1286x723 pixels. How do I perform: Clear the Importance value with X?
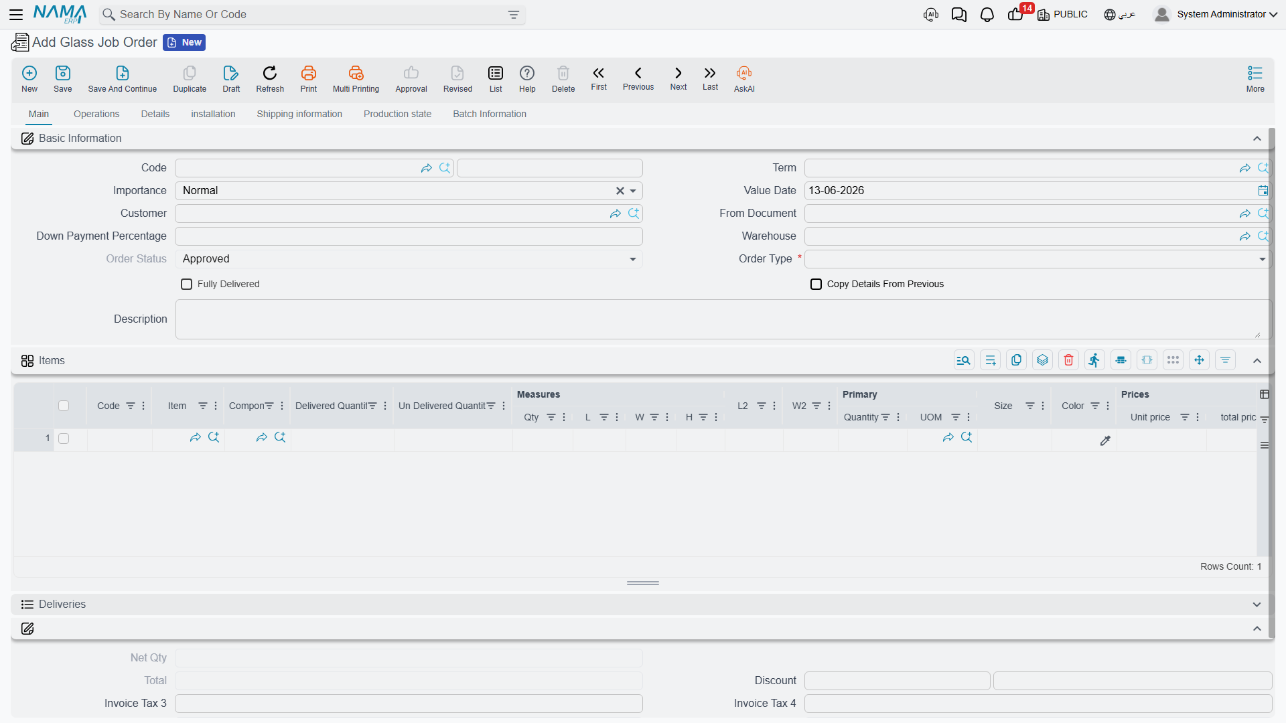(x=620, y=191)
